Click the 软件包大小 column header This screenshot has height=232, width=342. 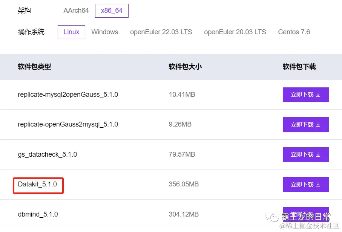point(185,67)
